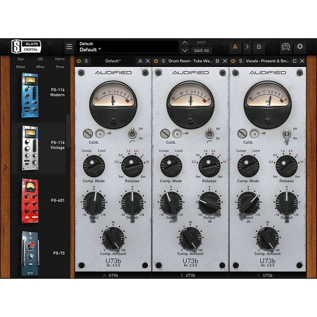Solo the Drum Room module B
The image size is (317, 317).
tap(163, 61)
